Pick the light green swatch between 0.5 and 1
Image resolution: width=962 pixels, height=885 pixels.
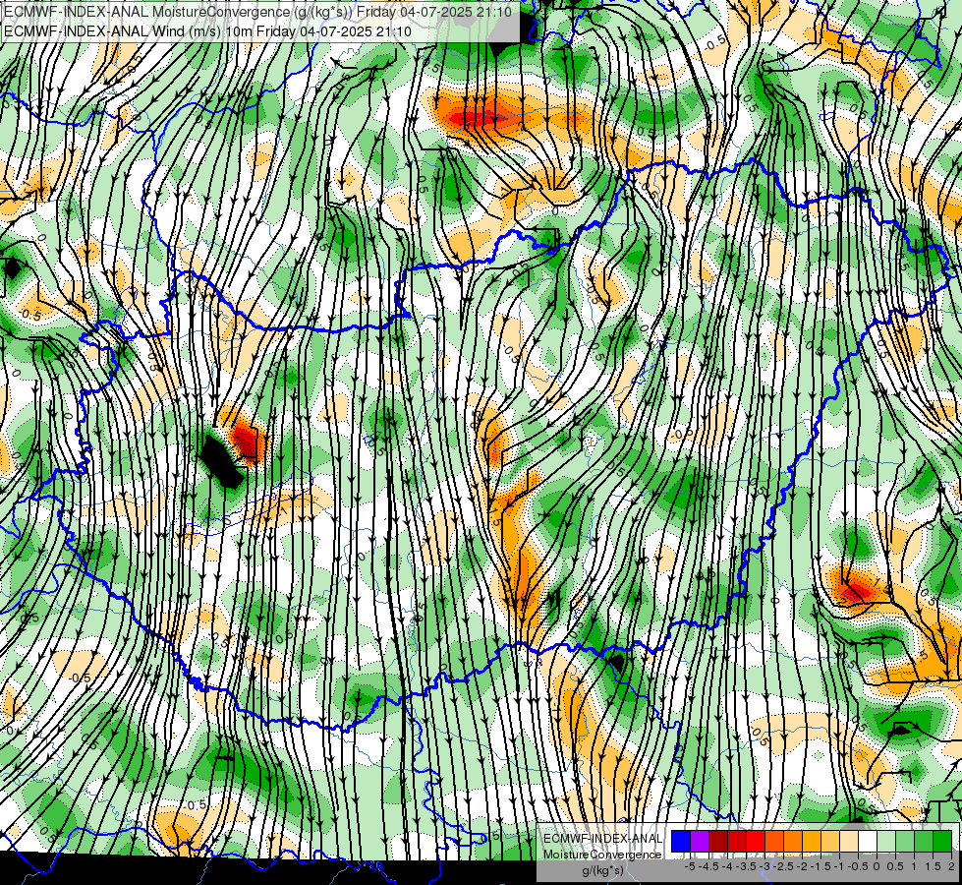[906, 841]
